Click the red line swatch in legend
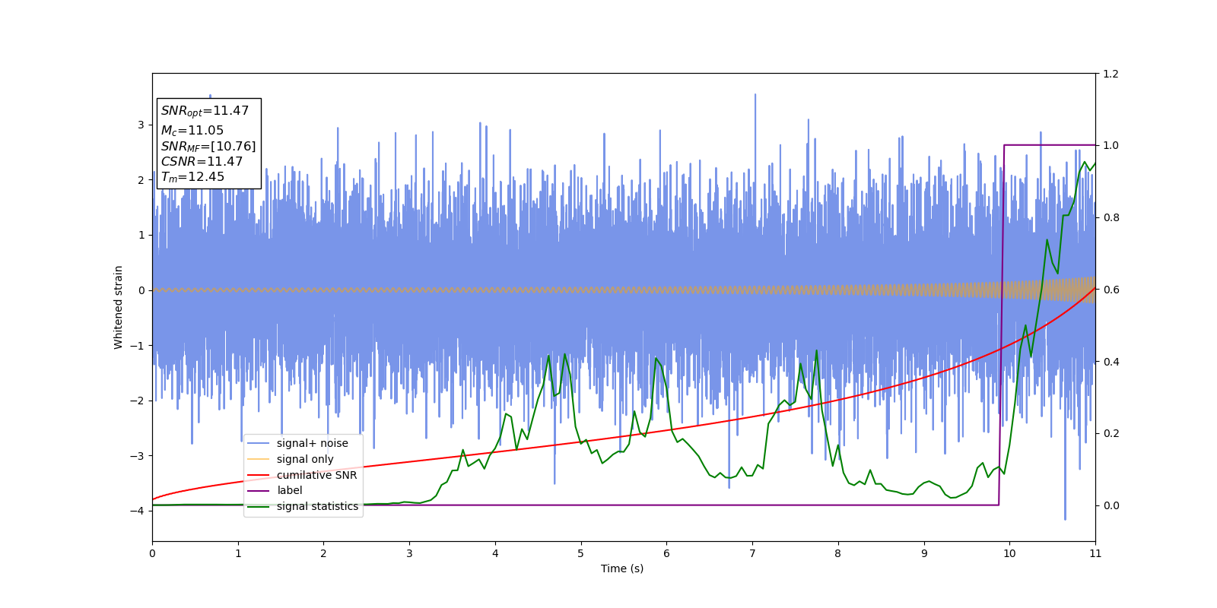The image size is (1217, 608). point(259,475)
